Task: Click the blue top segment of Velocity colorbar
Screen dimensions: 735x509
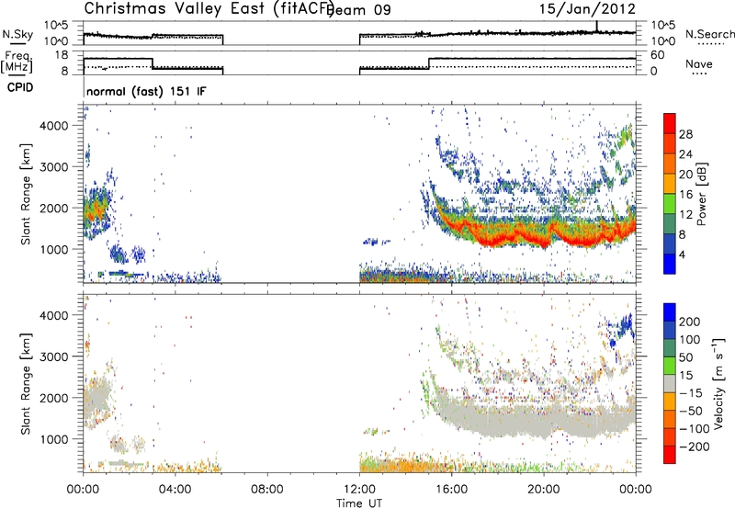Action: coord(670,312)
